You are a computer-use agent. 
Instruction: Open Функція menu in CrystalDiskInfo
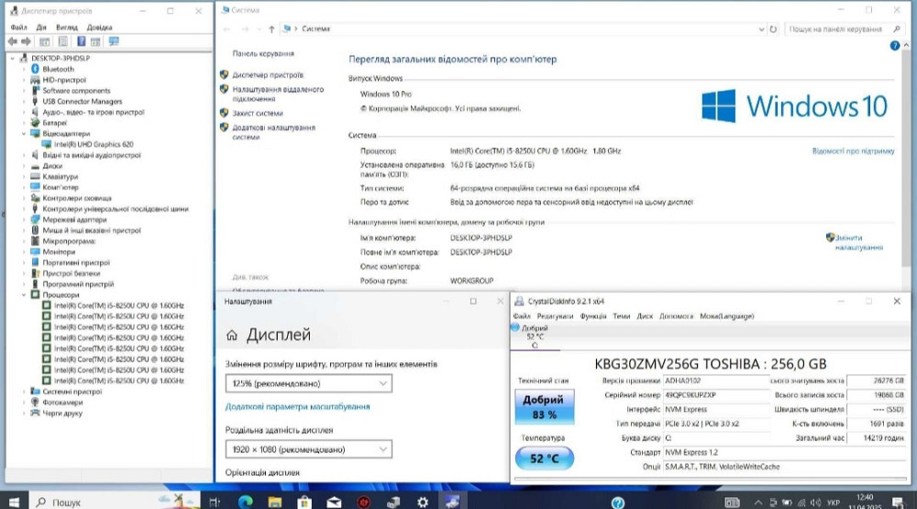point(593,315)
